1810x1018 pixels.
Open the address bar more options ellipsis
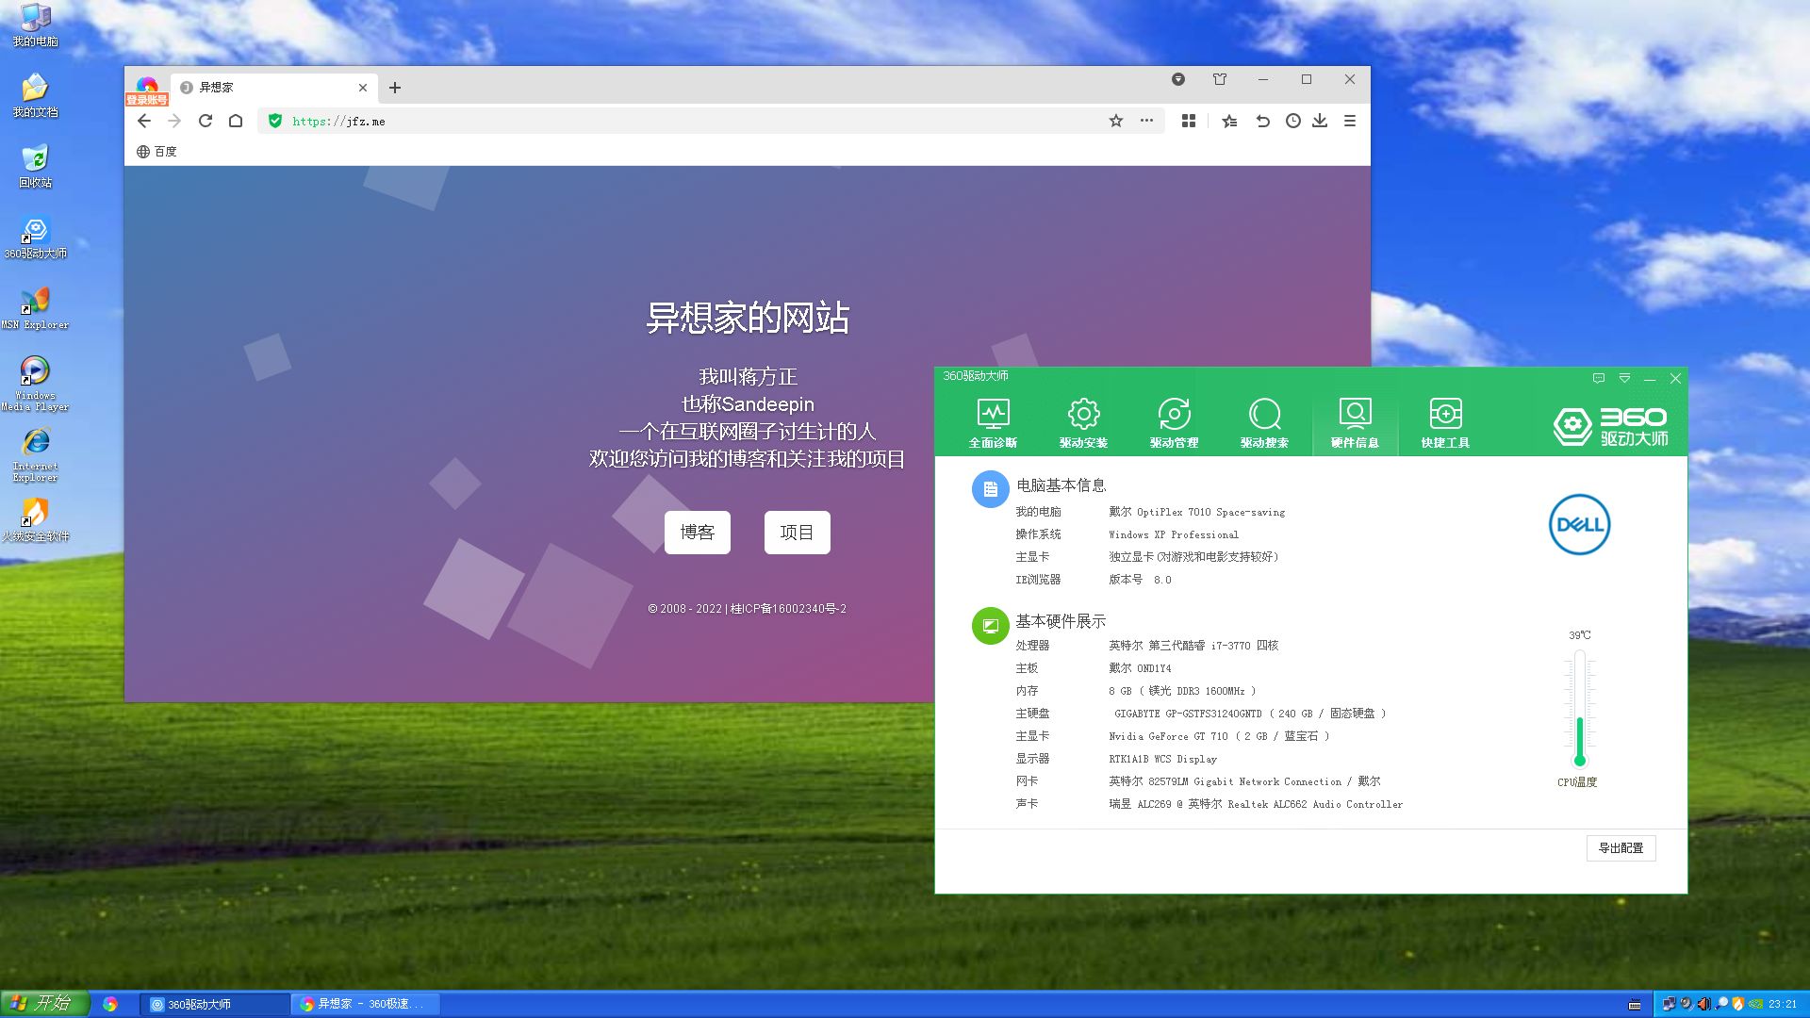(x=1146, y=121)
